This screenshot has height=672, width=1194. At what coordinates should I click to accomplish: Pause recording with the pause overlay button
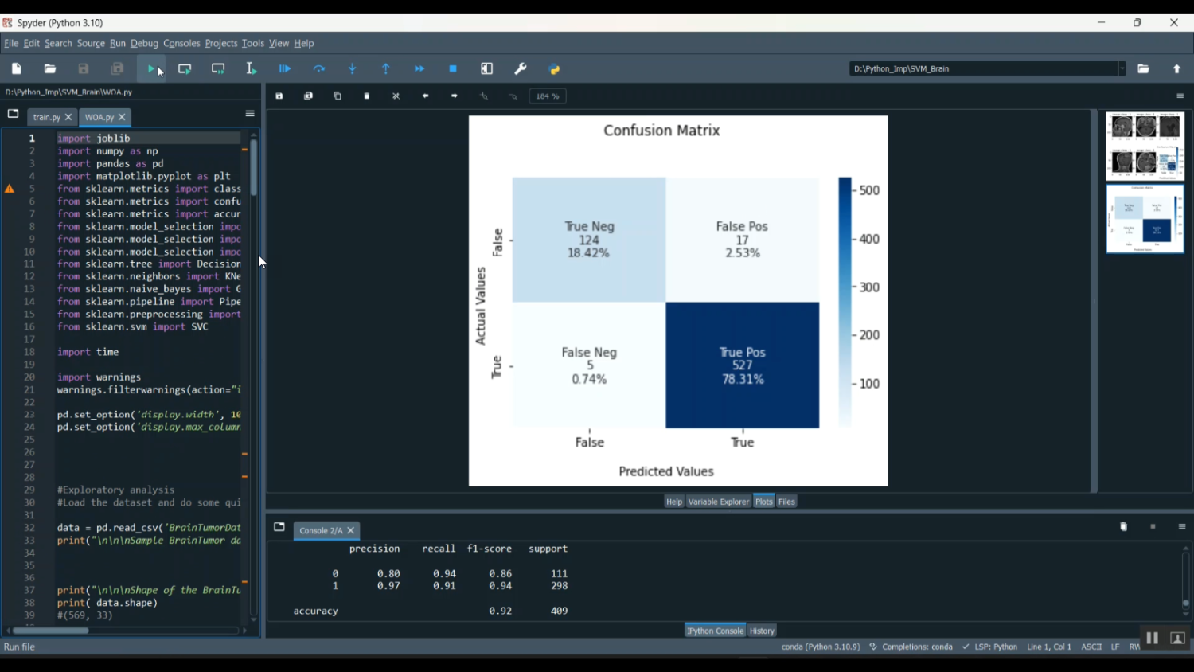coord(1152,638)
